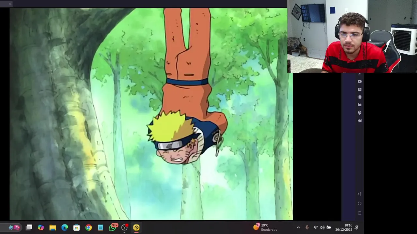The height and width of the screenshot is (234, 417).
Task: Click the video record icon in emulator sidebar
Action: (x=360, y=82)
